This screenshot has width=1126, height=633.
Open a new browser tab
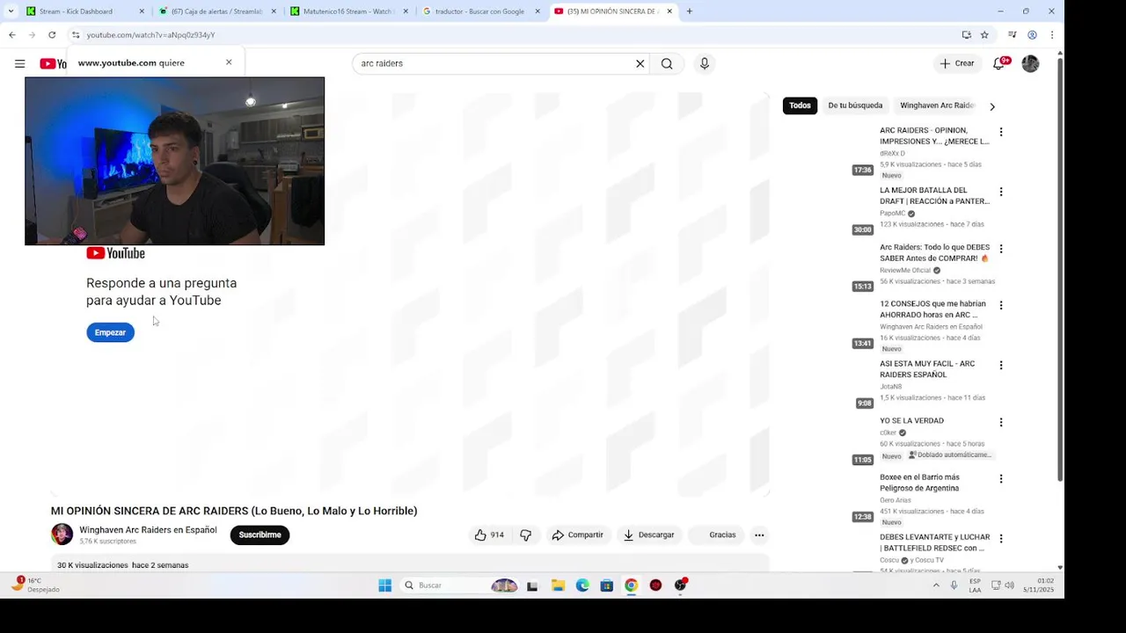click(x=689, y=11)
